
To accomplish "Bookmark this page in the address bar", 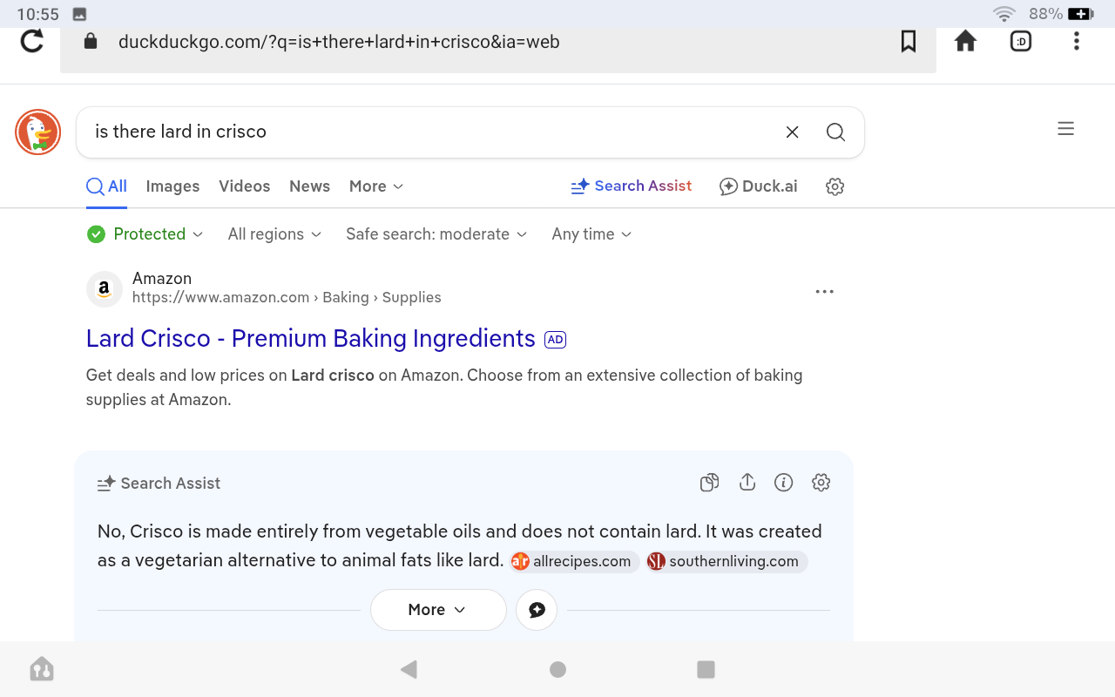I will pyautogui.click(x=908, y=41).
